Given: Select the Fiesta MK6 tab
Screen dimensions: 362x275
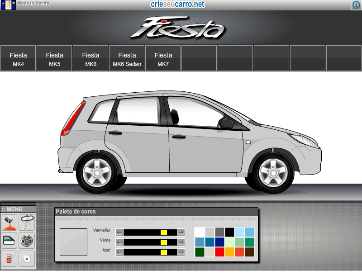Looking at the screenshot, I should 91,58.
